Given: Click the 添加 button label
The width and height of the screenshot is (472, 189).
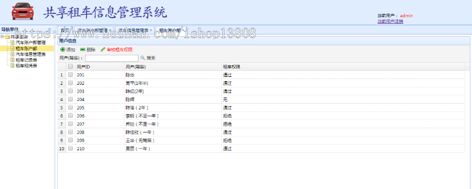Looking at the screenshot, I should (71, 50).
